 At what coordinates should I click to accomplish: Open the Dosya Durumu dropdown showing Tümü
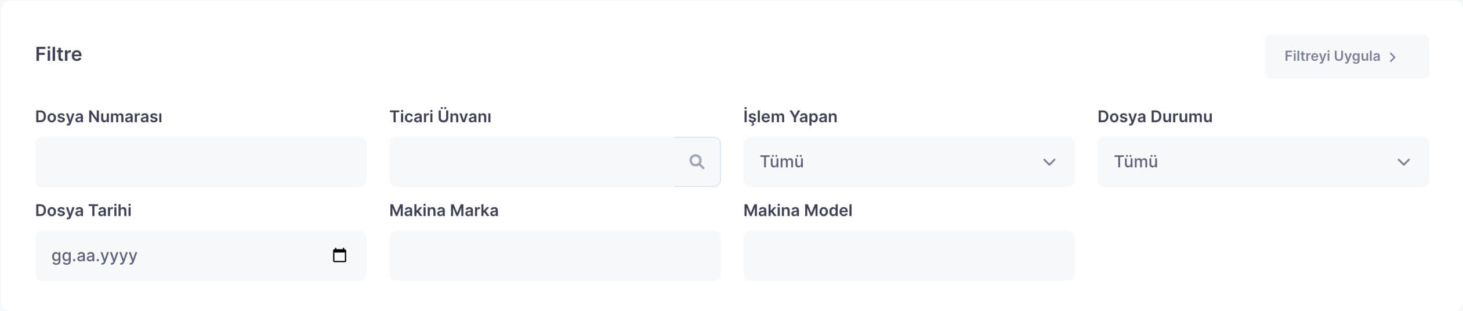[1247, 162]
